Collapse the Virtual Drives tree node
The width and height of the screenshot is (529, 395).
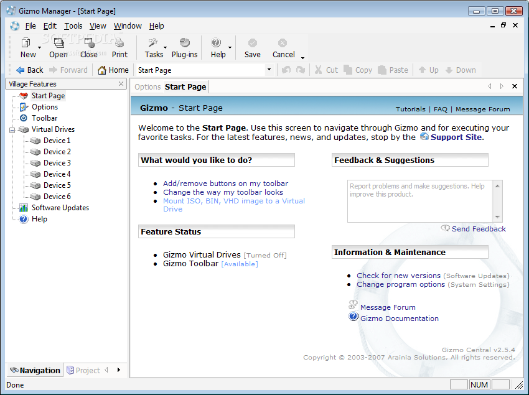coord(12,130)
